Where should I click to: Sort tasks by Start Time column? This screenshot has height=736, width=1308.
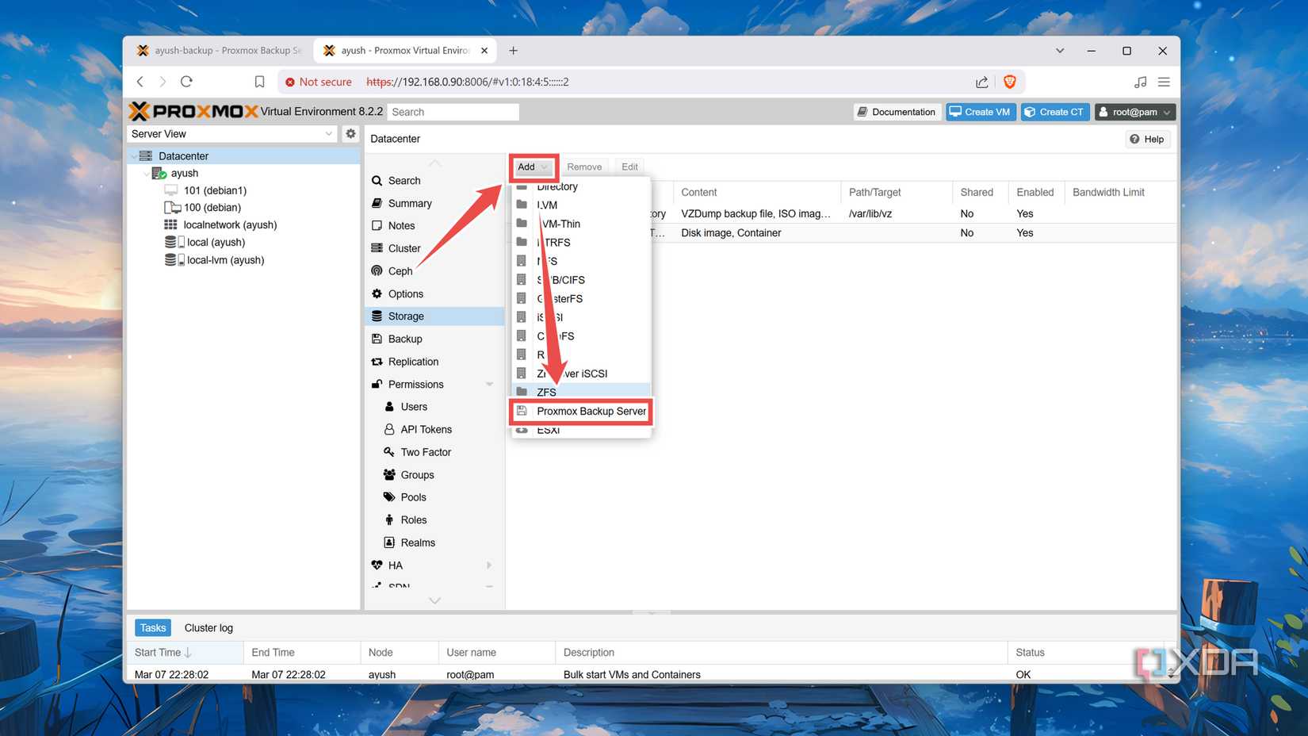(185, 653)
